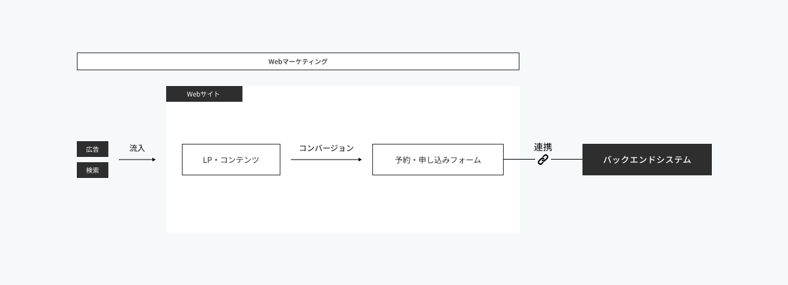Image resolution: width=788 pixels, height=285 pixels.
Task: Click white area below 予約・申し込みフォーム box
Action: 438,204
